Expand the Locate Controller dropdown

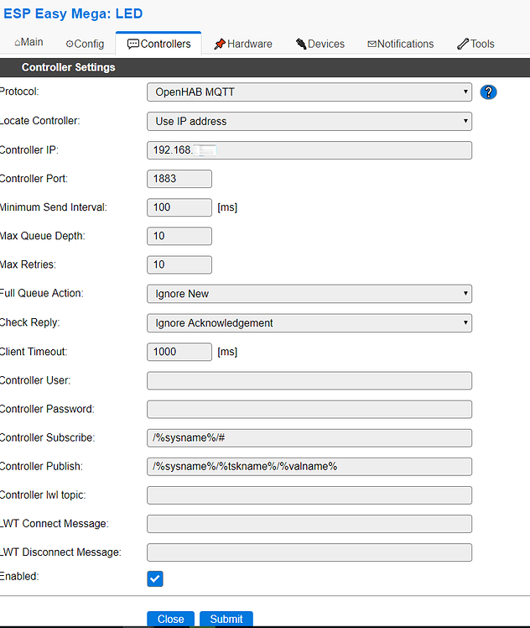pyautogui.click(x=309, y=122)
